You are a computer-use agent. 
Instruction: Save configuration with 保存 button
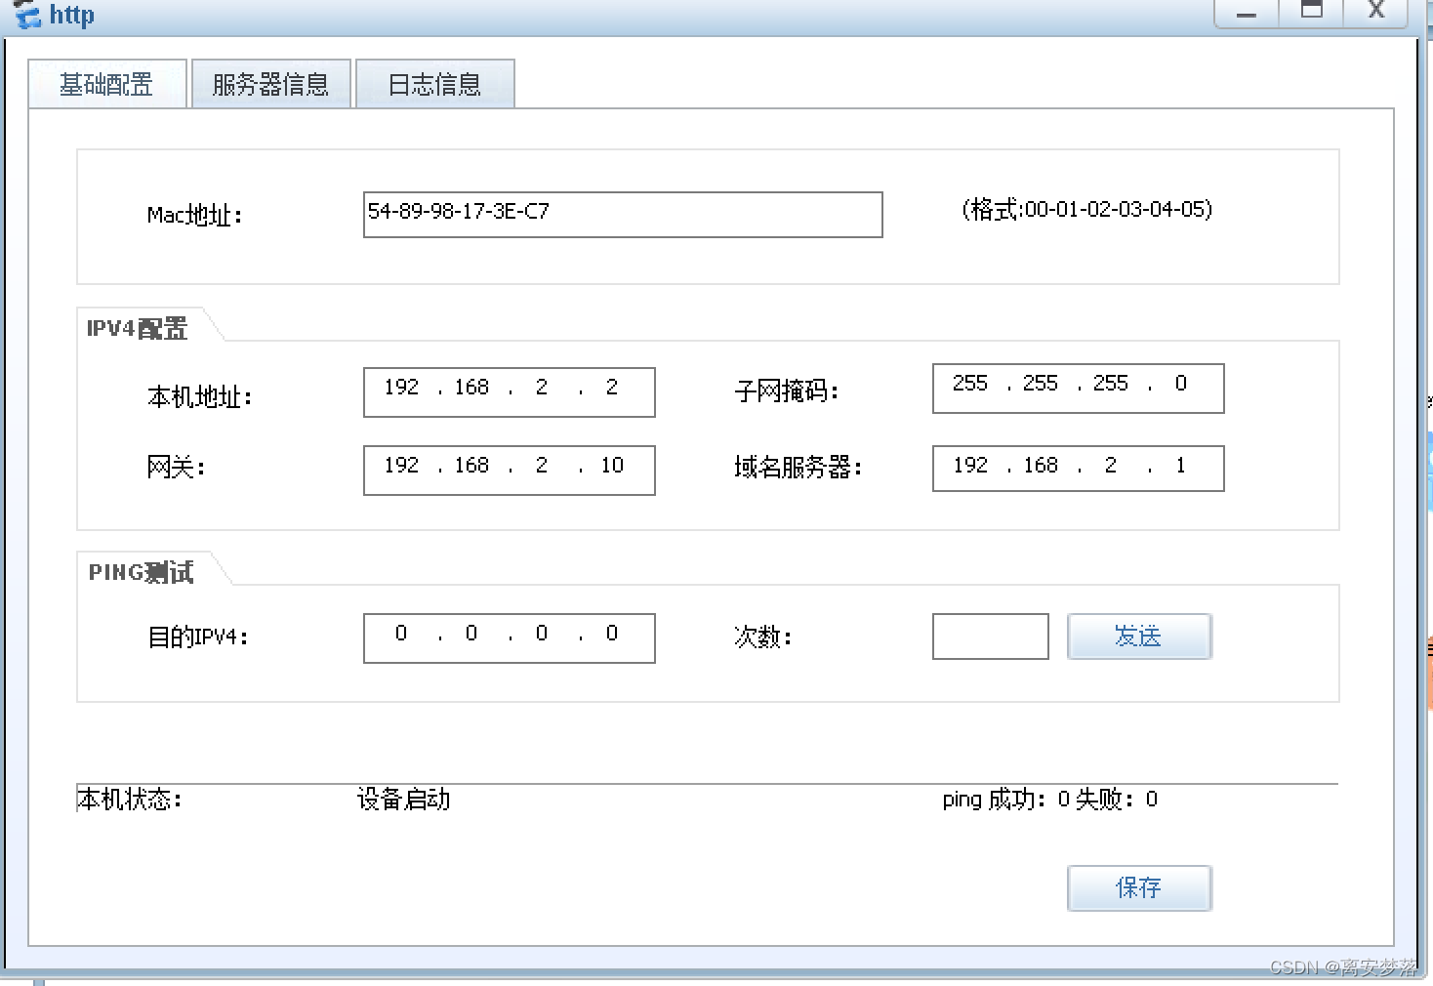point(1139,887)
